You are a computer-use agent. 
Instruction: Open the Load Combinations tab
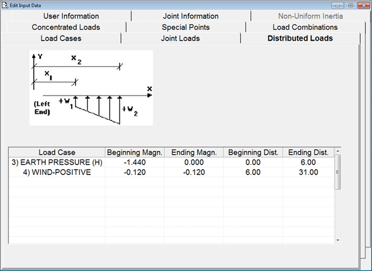tap(305, 27)
